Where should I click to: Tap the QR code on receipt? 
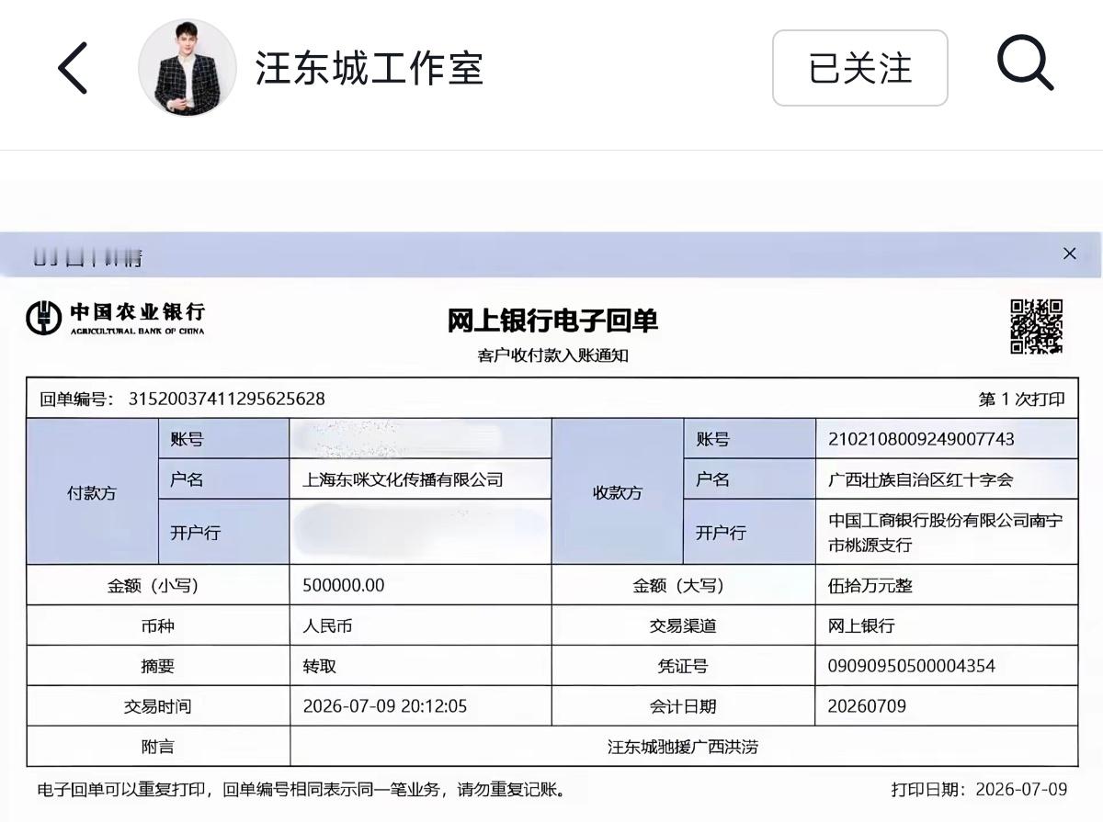tap(1037, 326)
